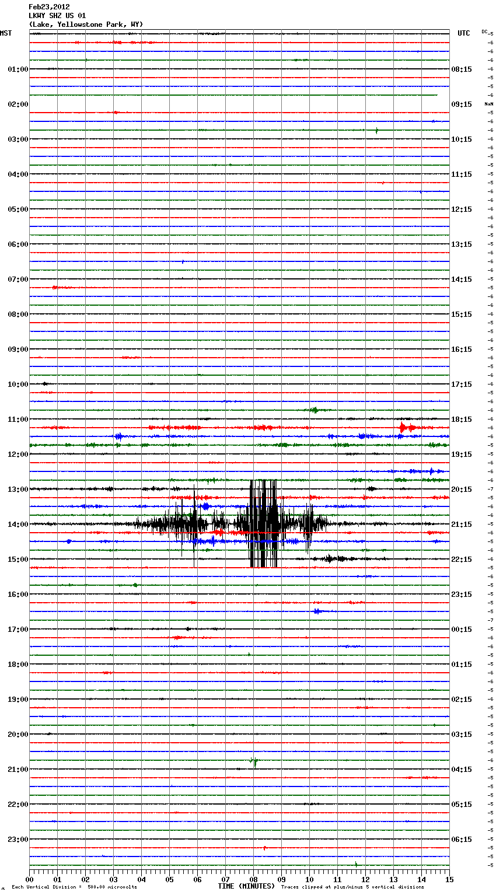This screenshot has height=895, width=496.
Task: Click the 06:15 UTC time label
Action: [462, 840]
